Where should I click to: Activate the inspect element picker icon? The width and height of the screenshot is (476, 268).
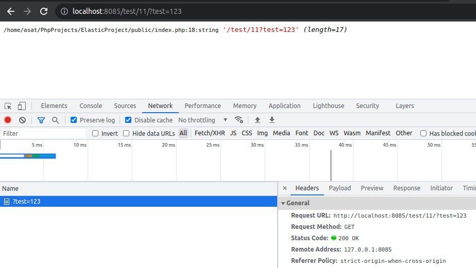(8, 106)
